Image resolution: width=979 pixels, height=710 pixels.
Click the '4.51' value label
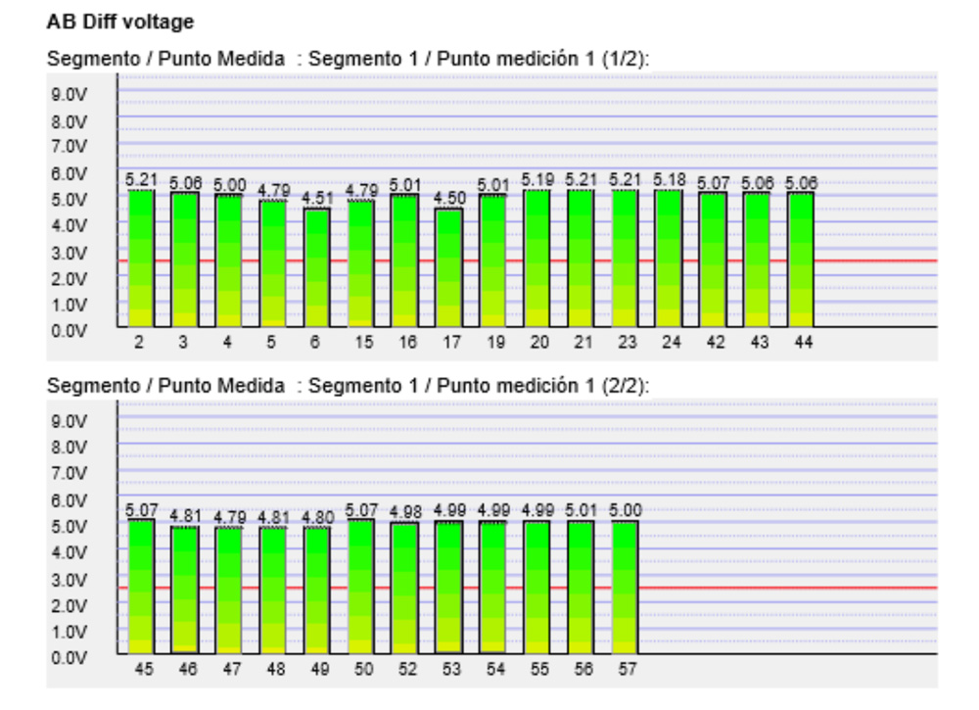317,198
